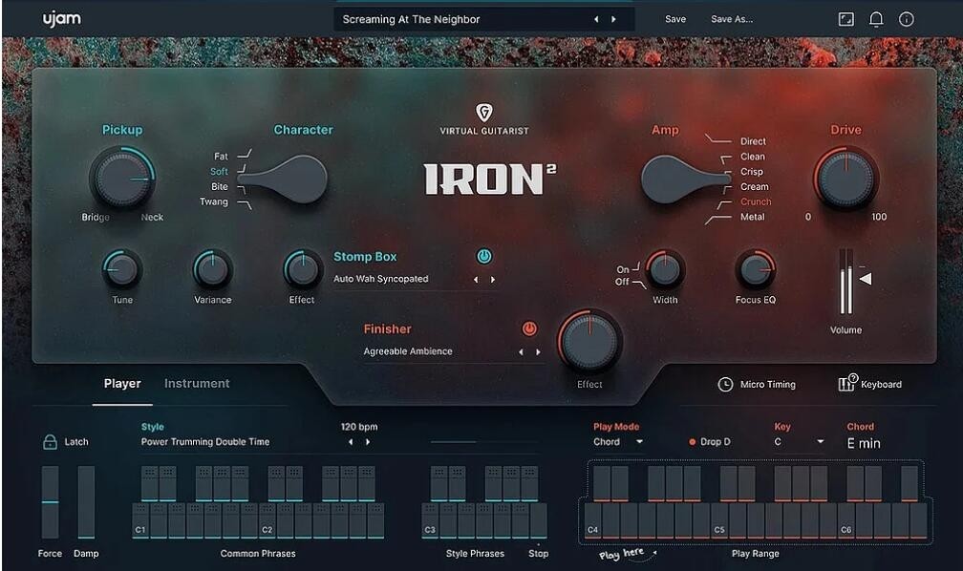Click the Character selector lever

pyautogui.click(x=283, y=179)
